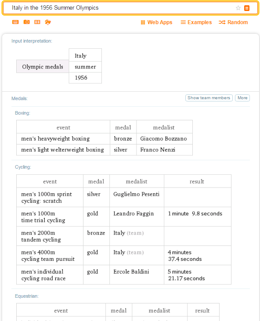Click the Medals pod label
This screenshot has height=321, width=260.
[19, 98]
